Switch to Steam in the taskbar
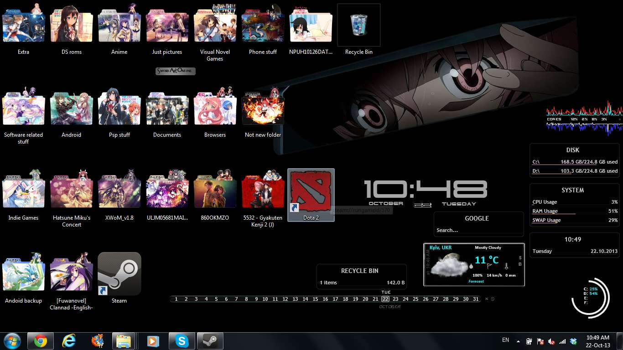The height and width of the screenshot is (350, 623). [210, 341]
